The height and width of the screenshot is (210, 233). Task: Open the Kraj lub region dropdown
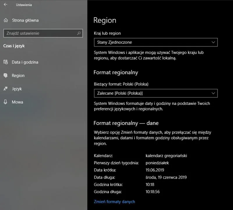coord(156,42)
